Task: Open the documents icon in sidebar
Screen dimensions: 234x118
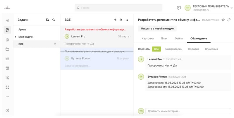Action: click(7, 40)
